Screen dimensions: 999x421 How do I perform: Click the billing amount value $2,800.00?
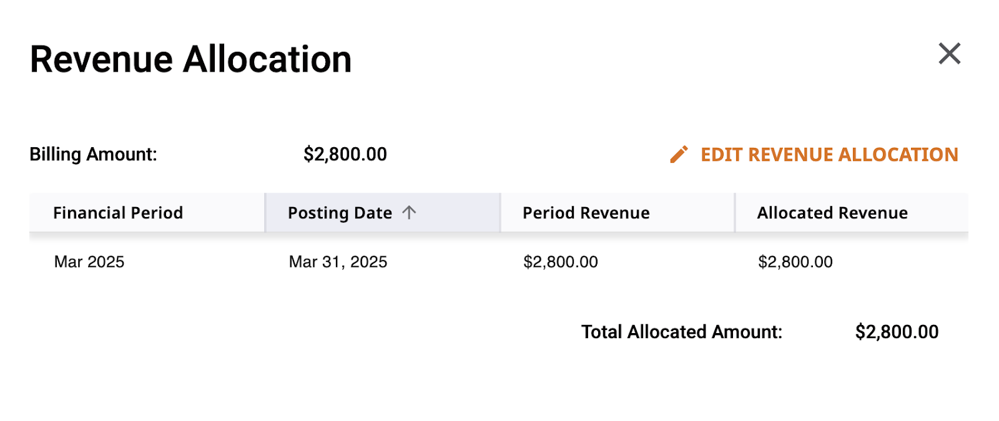pos(345,154)
